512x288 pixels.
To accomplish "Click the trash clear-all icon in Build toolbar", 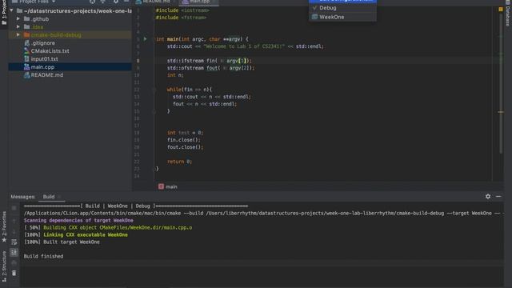I will (14, 273).
